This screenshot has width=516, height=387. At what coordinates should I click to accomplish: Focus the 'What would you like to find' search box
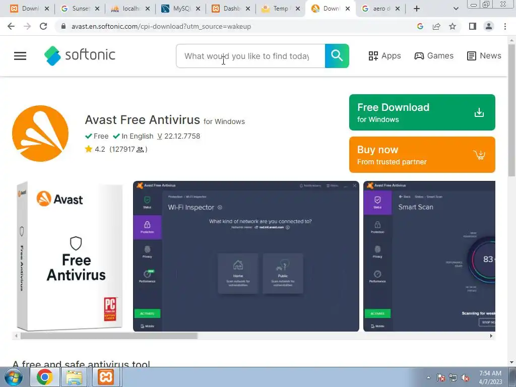pos(250,56)
